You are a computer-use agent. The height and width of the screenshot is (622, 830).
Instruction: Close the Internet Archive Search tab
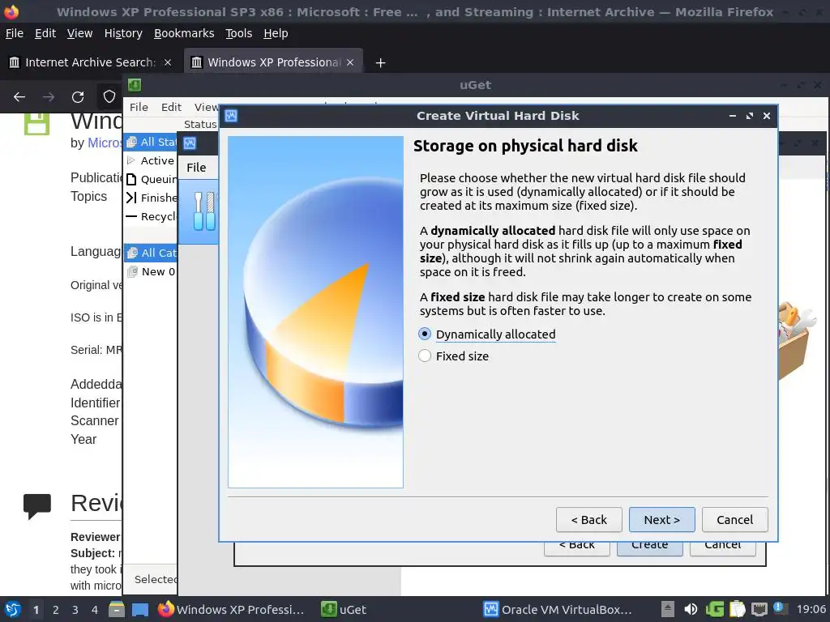click(x=167, y=62)
